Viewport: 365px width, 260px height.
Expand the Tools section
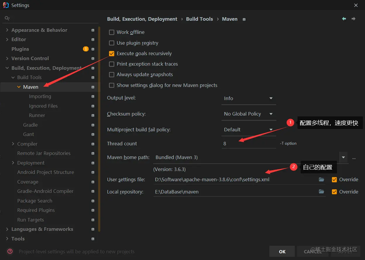coord(7,239)
